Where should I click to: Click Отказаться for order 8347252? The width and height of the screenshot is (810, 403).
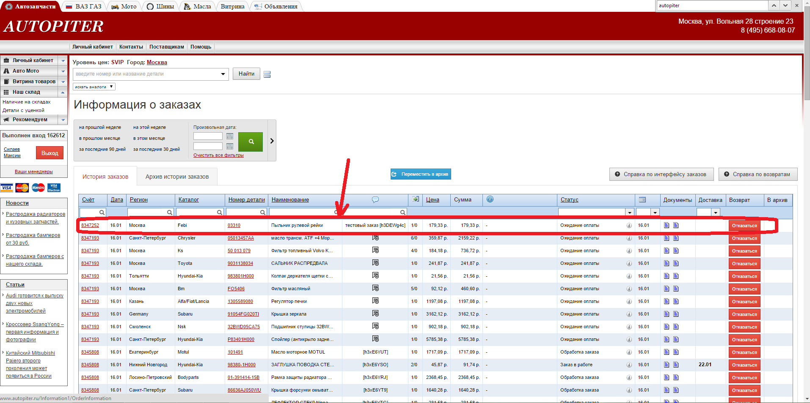pos(744,226)
